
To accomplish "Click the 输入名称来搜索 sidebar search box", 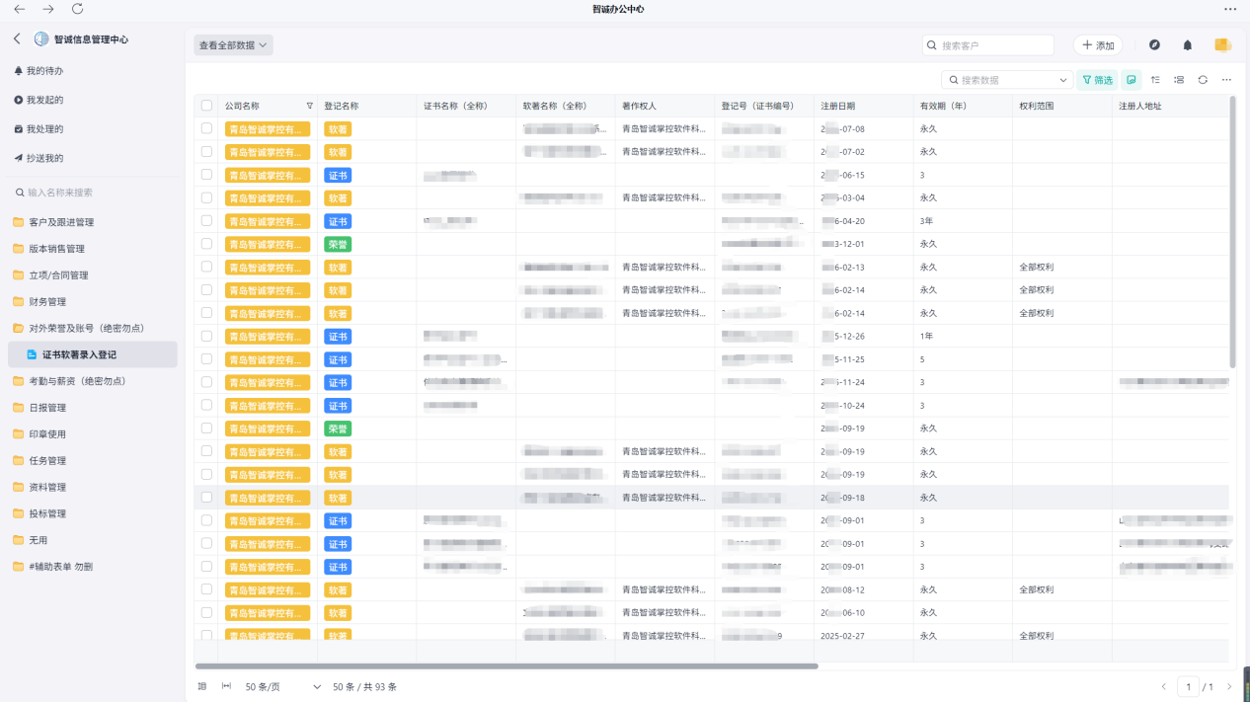I will 93,193.
